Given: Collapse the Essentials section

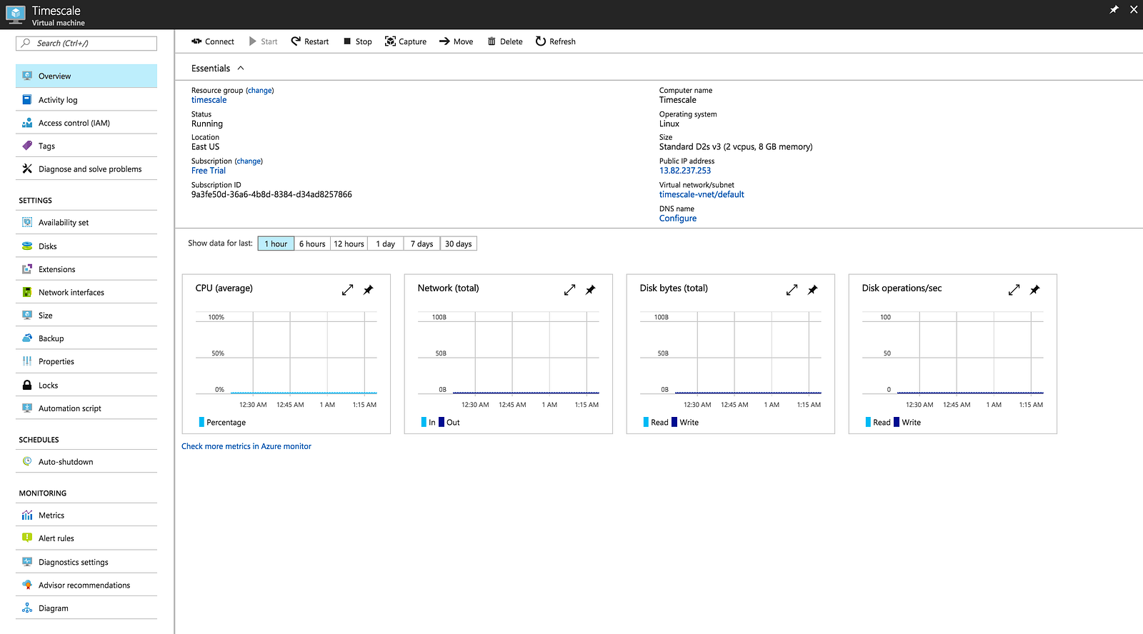Looking at the screenshot, I should (x=241, y=68).
